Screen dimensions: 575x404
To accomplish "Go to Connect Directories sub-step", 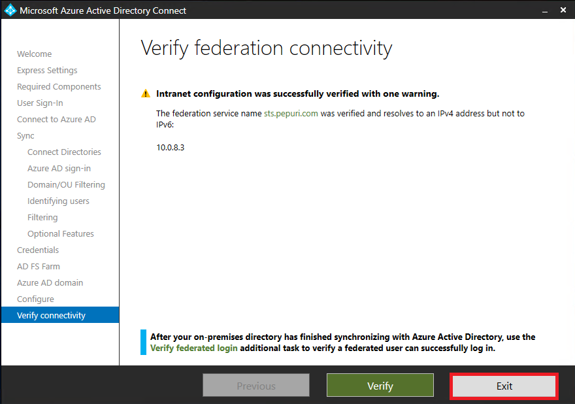I will tap(64, 152).
